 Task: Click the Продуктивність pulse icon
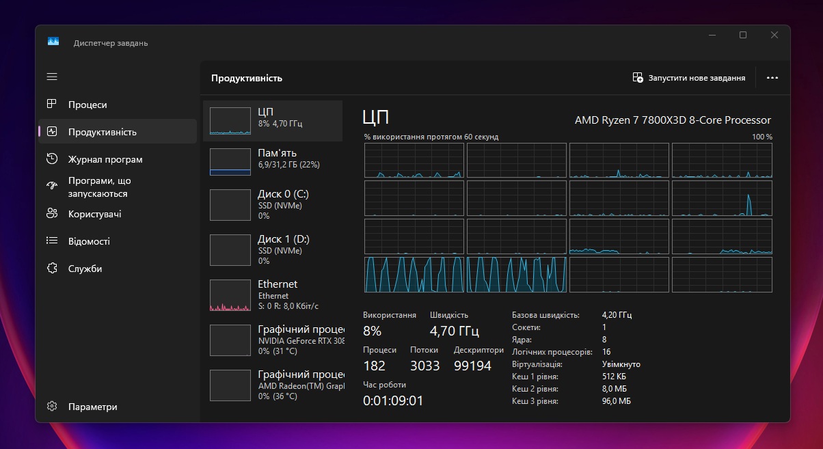(x=52, y=131)
